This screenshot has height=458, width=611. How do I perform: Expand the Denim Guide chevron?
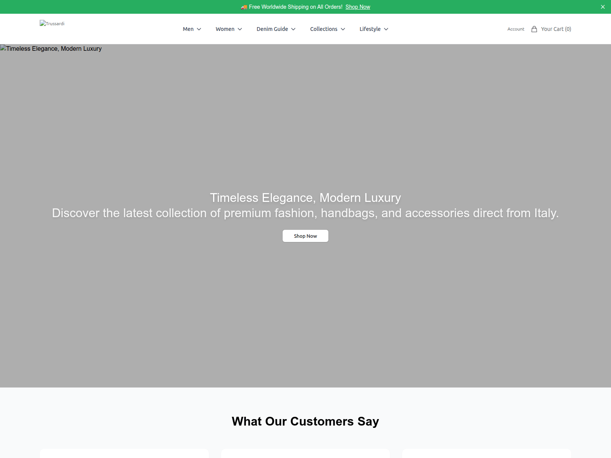point(293,29)
